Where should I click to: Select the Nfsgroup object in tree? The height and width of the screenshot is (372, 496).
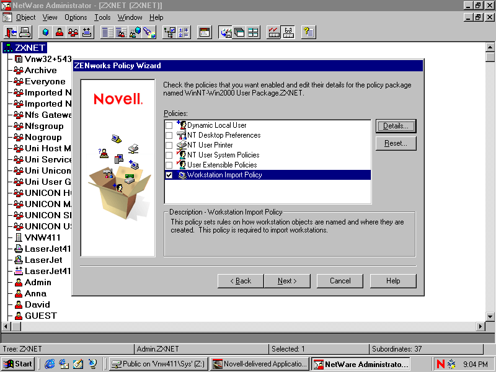tap(44, 126)
